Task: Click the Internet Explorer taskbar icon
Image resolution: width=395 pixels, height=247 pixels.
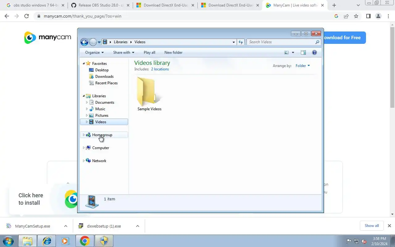Action: (x=47, y=241)
